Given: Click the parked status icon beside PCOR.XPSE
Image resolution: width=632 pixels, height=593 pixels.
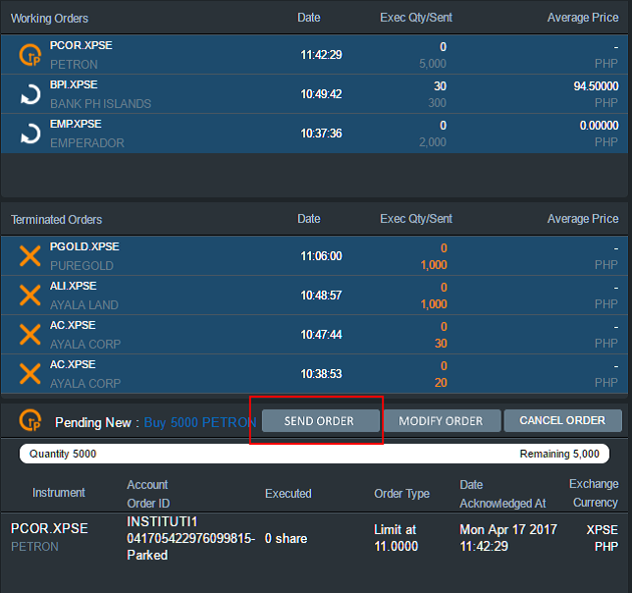Looking at the screenshot, I should 30,55.
